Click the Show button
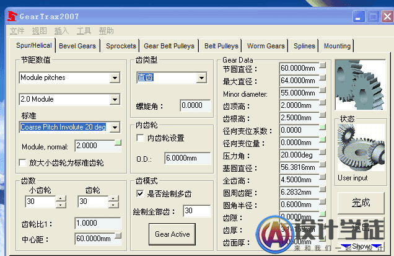394x256 pixels. pyautogui.click(x=361, y=247)
